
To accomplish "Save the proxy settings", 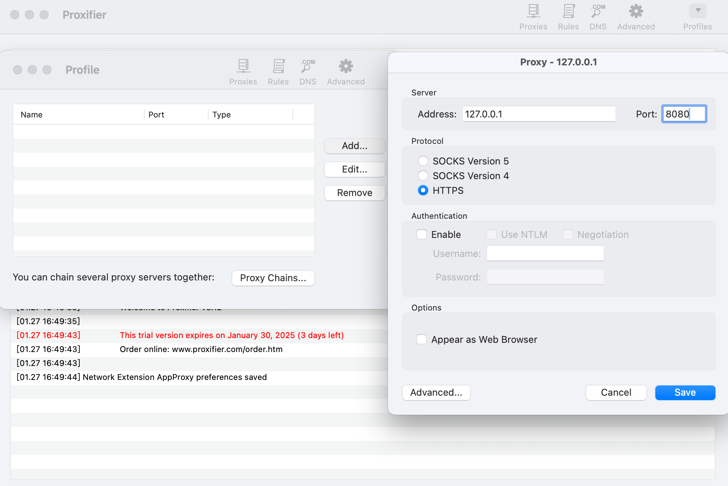I will tap(685, 392).
